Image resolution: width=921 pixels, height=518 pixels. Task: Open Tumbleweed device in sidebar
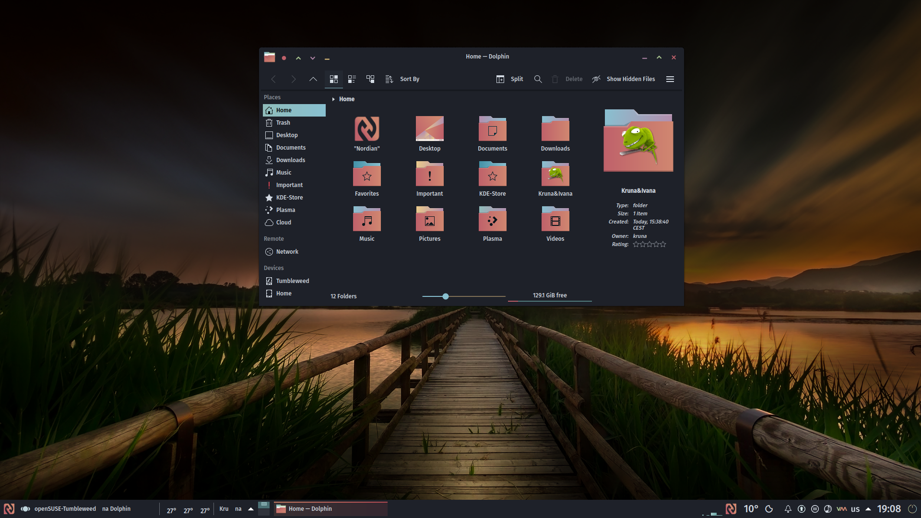294,281
